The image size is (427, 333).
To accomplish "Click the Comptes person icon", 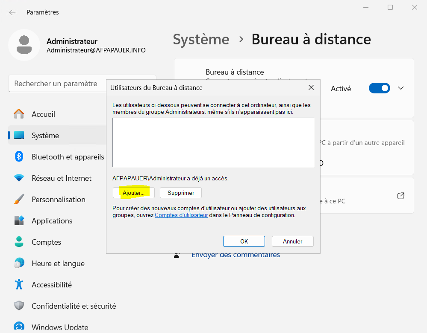I will pyautogui.click(x=19, y=242).
